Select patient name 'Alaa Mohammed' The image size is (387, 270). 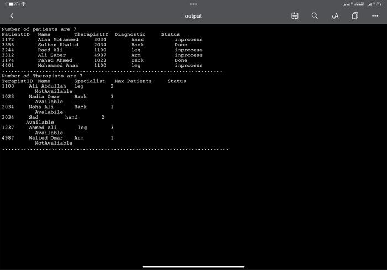click(x=58, y=40)
